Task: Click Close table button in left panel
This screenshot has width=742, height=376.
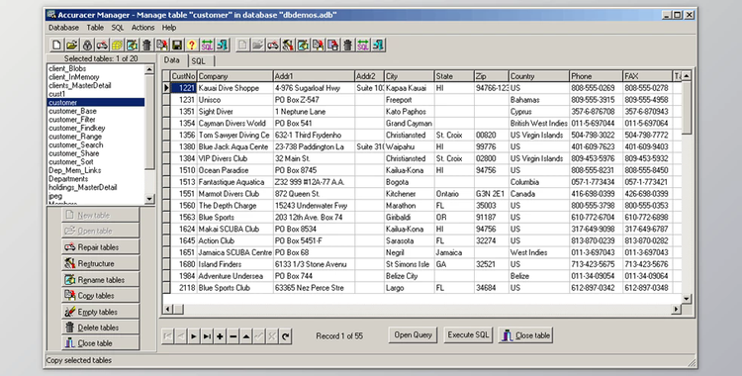Action: [x=100, y=342]
